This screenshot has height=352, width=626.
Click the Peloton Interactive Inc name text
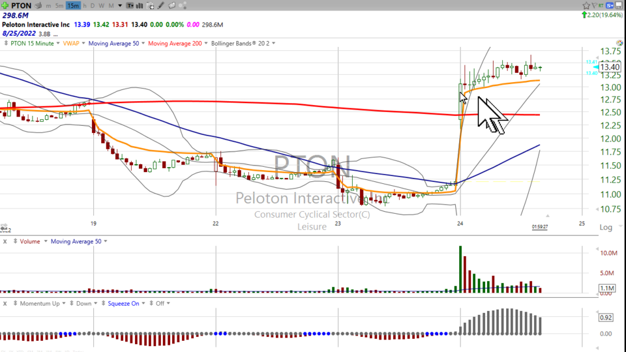pyautogui.click(x=36, y=24)
